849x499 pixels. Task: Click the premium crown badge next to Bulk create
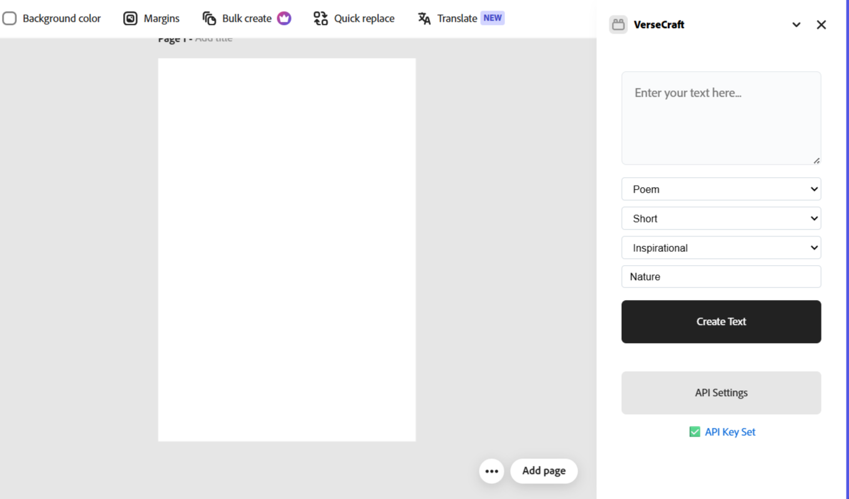tap(285, 18)
